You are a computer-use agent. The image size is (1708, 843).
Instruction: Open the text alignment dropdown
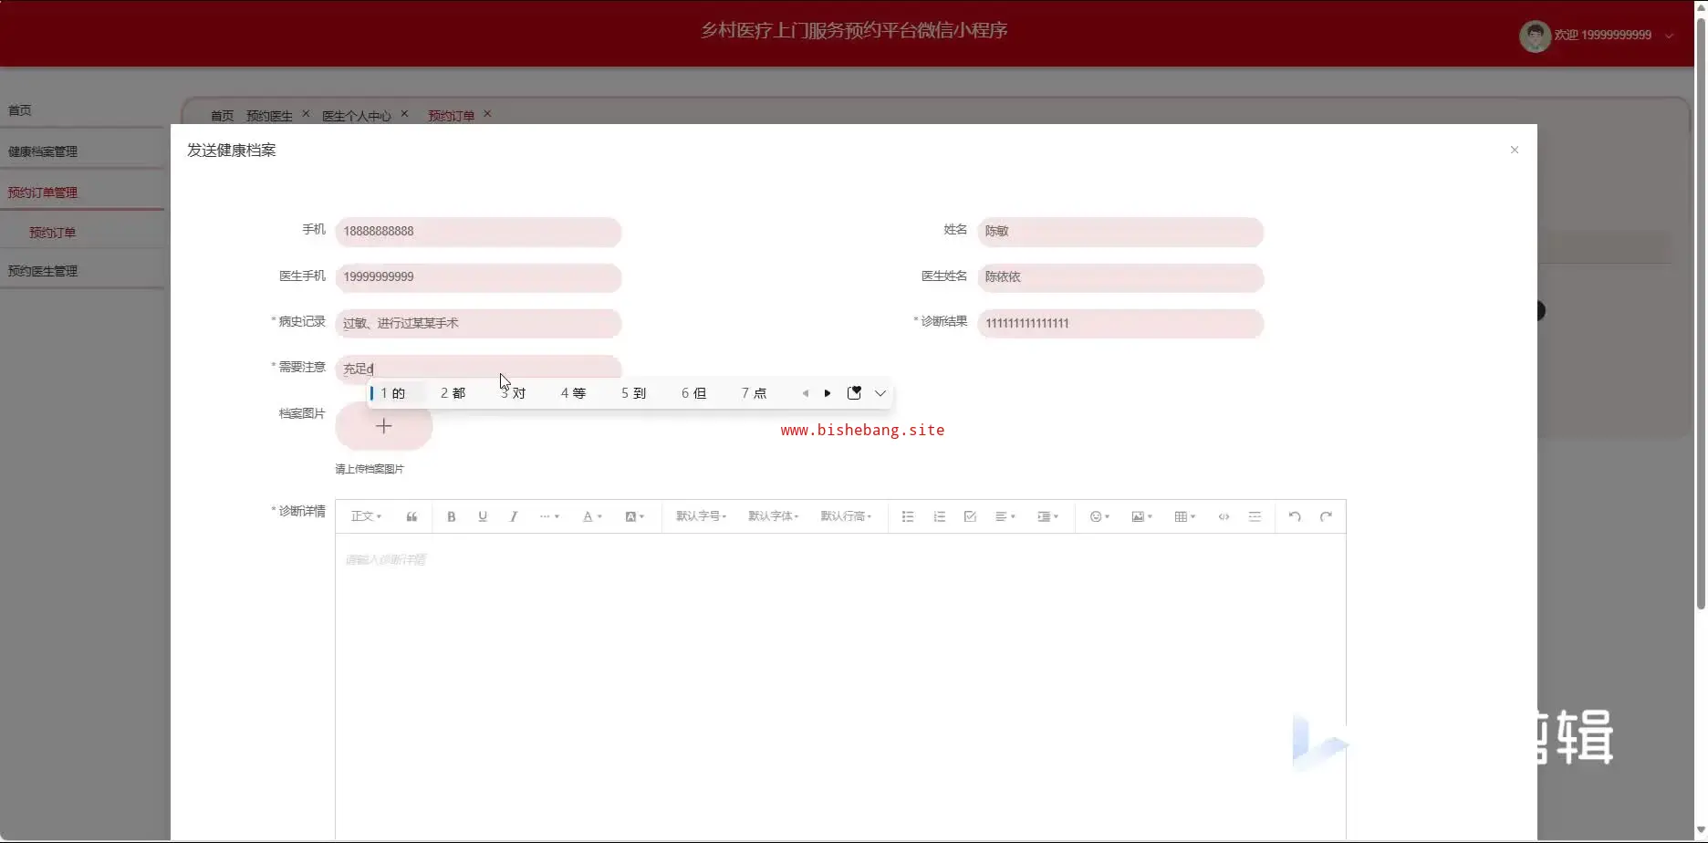(1005, 516)
